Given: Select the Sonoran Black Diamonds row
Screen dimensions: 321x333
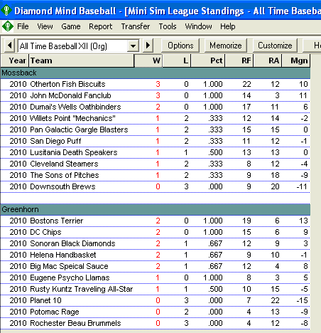Looking at the screenshot, I should click(x=156, y=243).
